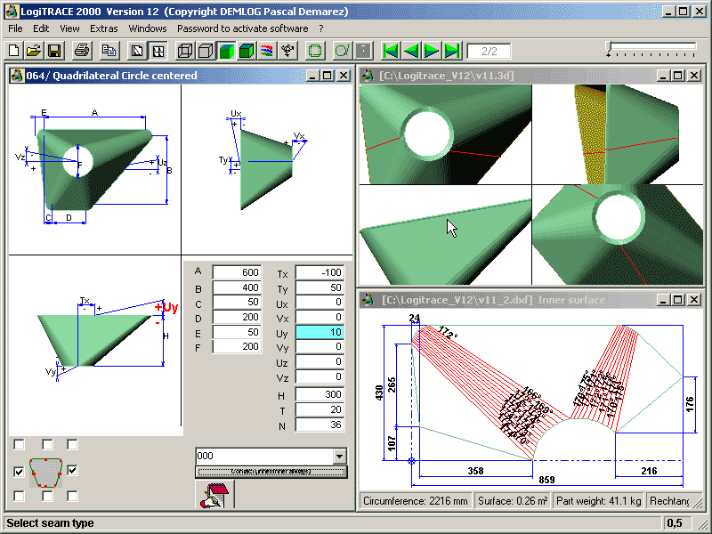This screenshot has width=712, height=534.
Task: Open the notepad with pencil icon button
Action: pos(214,495)
